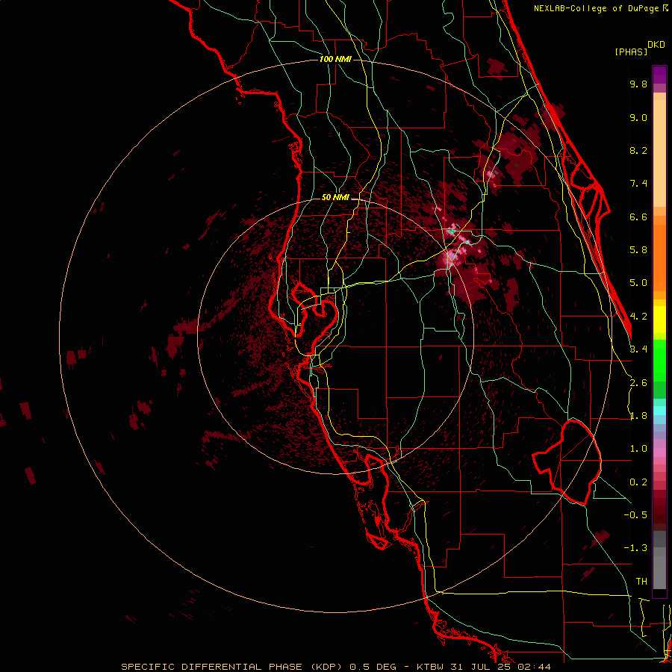Pick the gray band of the color bar
The image size is (672, 672).
[x=659, y=561]
